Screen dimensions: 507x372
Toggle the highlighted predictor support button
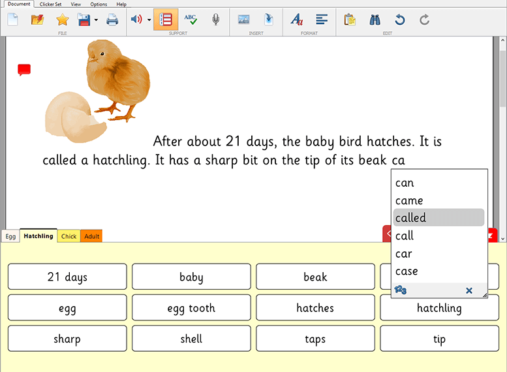[166, 20]
